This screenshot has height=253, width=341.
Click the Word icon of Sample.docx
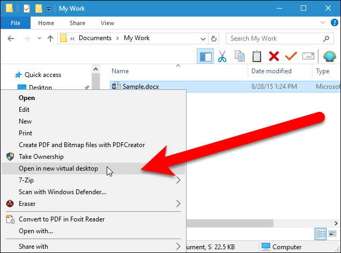click(x=116, y=86)
